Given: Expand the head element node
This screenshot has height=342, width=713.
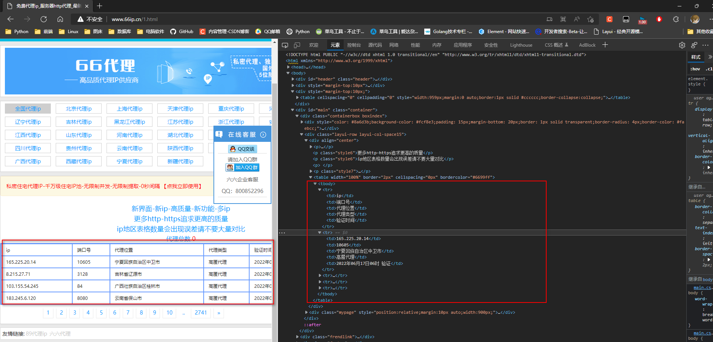Looking at the screenshot, I should 288,67.
